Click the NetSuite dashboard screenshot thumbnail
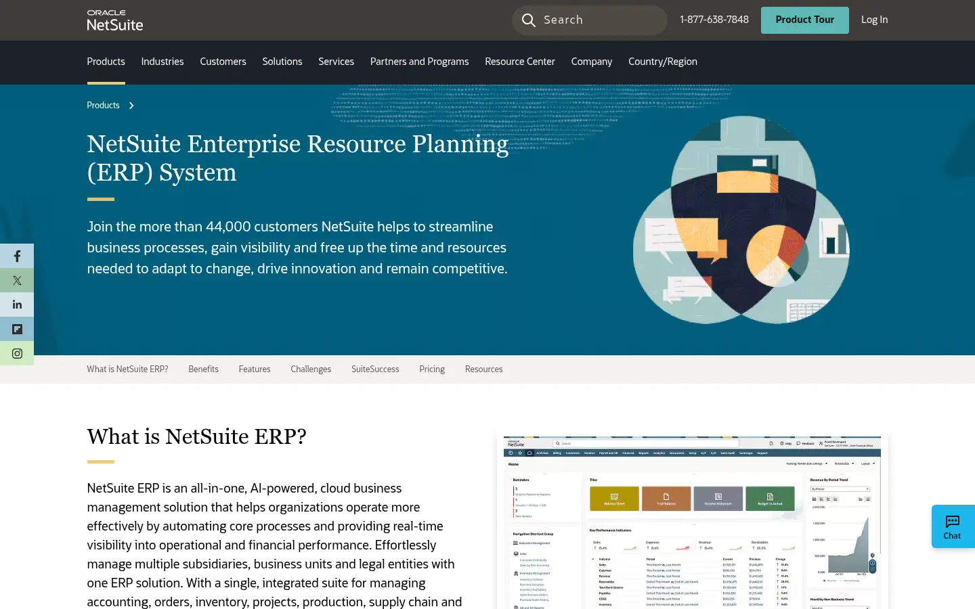Viewport: 975px width, 609px height. [x=692, y=521]
